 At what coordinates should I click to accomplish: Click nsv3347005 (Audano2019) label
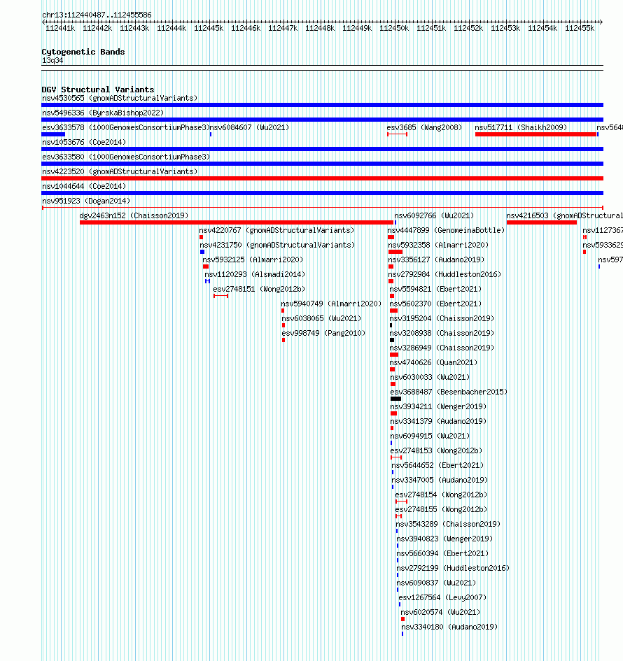pos(440,480)
